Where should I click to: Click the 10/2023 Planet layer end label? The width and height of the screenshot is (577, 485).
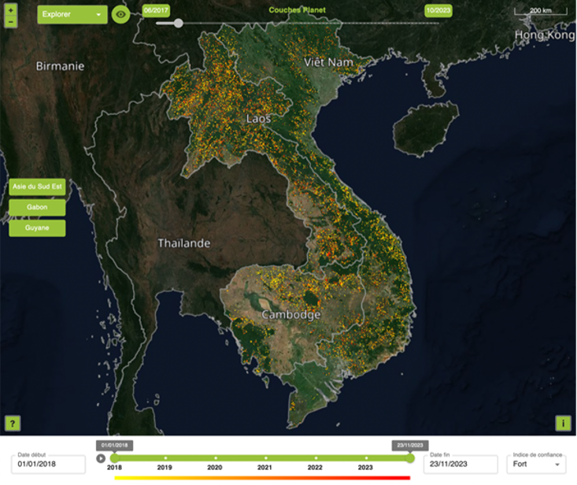point(438,11)
